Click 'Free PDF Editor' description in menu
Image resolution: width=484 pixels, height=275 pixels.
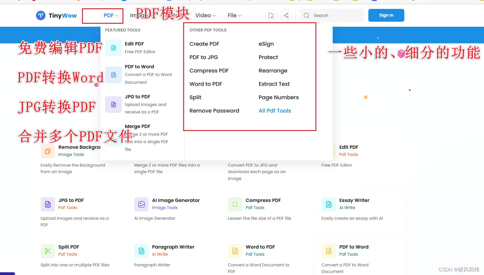[x=140, y=52]
